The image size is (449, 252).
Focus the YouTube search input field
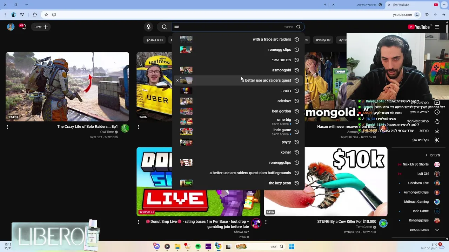(238, 27)
